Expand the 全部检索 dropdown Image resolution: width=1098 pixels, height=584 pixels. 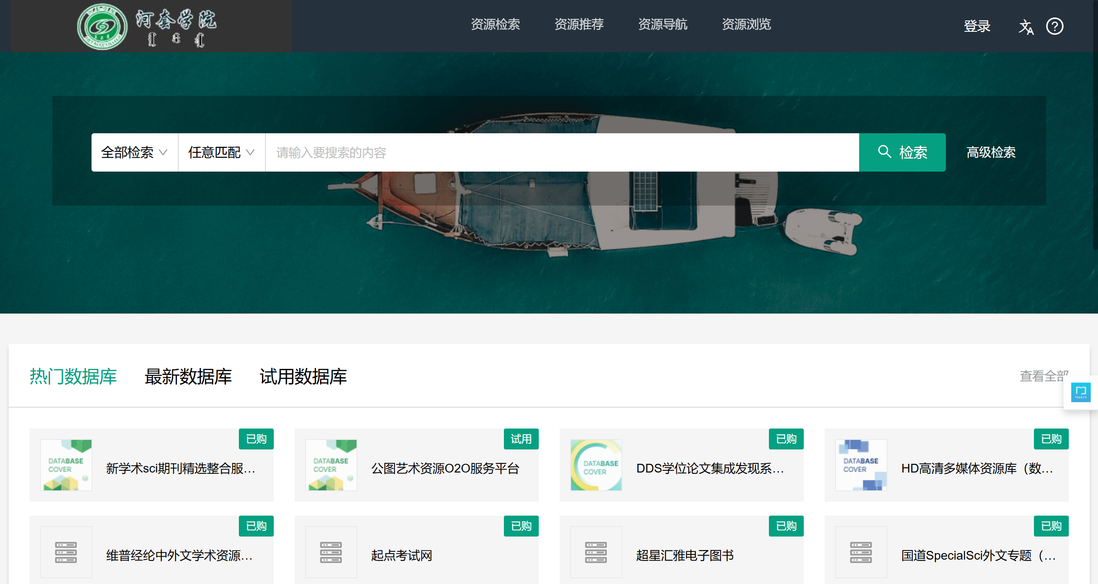point(134,152)
